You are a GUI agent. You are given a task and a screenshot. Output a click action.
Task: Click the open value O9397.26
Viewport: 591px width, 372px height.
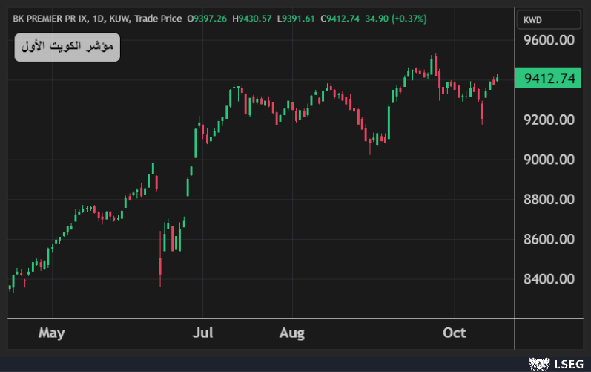[x=208, y=19]
